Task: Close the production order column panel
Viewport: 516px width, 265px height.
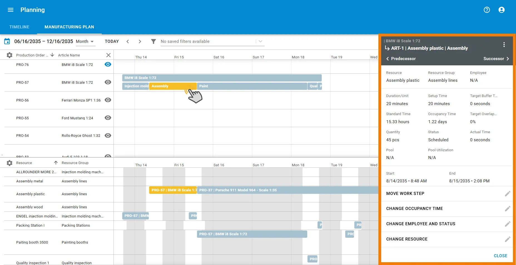Action: [x=108, y=55]
